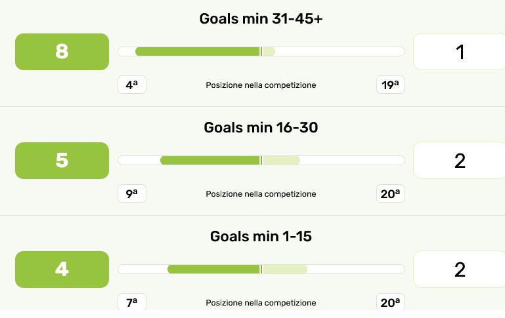
Task: Click the Goals min 1-15 heading
Action: click(x=261, y=236)
